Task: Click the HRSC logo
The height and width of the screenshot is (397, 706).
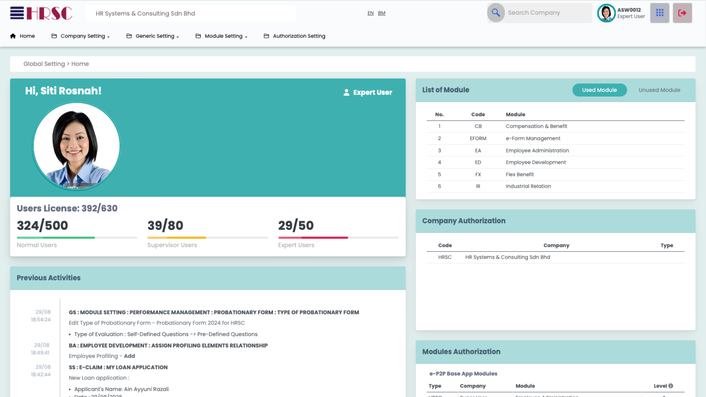Action: [49, 13]
